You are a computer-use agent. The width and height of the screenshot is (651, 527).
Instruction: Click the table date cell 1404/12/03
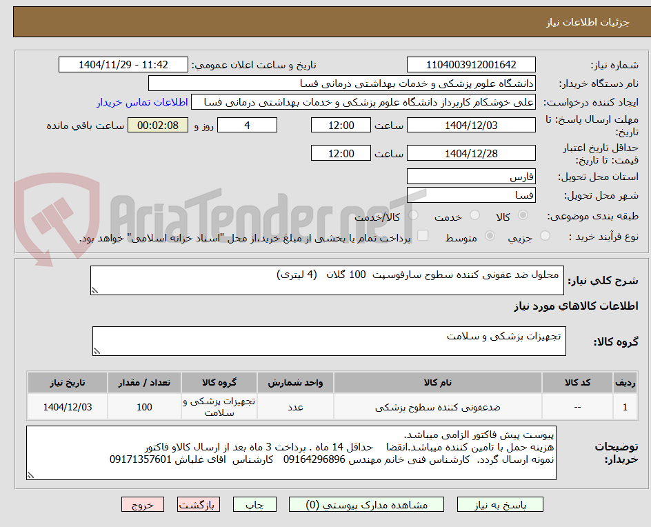pyautogui.click(x=68, y=407)
